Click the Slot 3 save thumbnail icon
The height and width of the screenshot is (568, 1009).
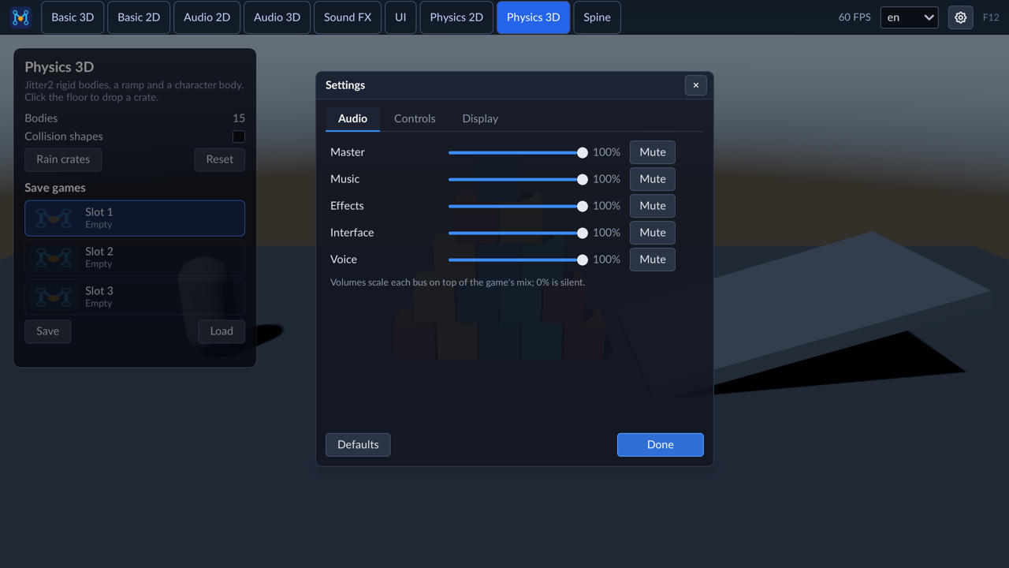pyautogui.click(x=54, y=297)
